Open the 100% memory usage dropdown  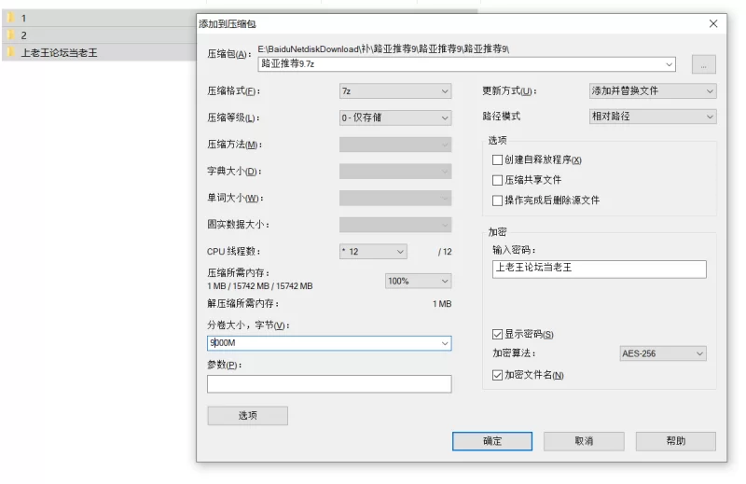pyautogui.click(x=418, y=281)
